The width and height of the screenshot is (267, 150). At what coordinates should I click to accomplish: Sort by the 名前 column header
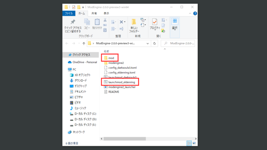tap(106, 51)
